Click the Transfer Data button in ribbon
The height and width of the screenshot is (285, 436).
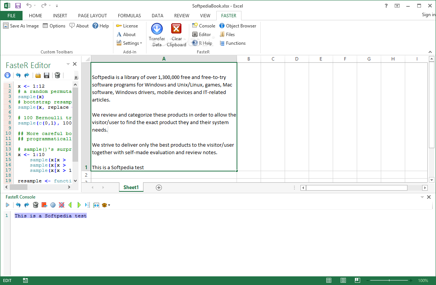click(157, 35)
